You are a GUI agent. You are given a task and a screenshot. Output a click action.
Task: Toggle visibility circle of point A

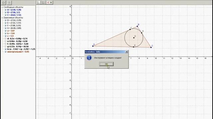[5, 10]
